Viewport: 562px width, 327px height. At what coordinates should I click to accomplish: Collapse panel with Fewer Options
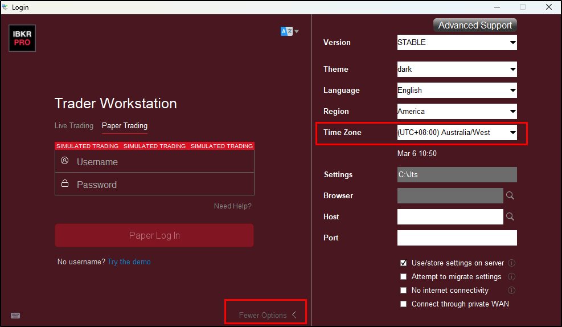pos(268,315)
